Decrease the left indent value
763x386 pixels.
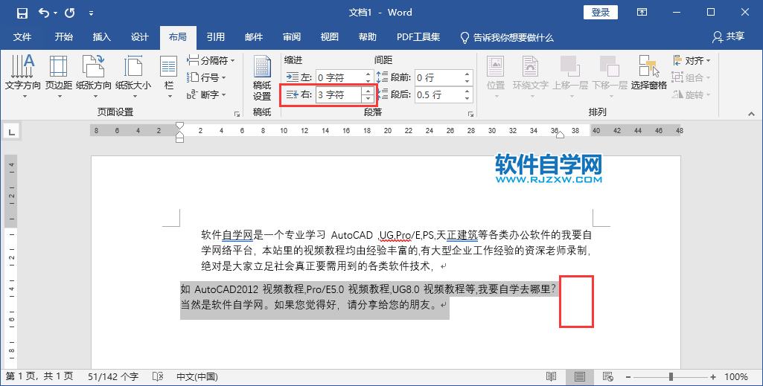click(368, 81)
